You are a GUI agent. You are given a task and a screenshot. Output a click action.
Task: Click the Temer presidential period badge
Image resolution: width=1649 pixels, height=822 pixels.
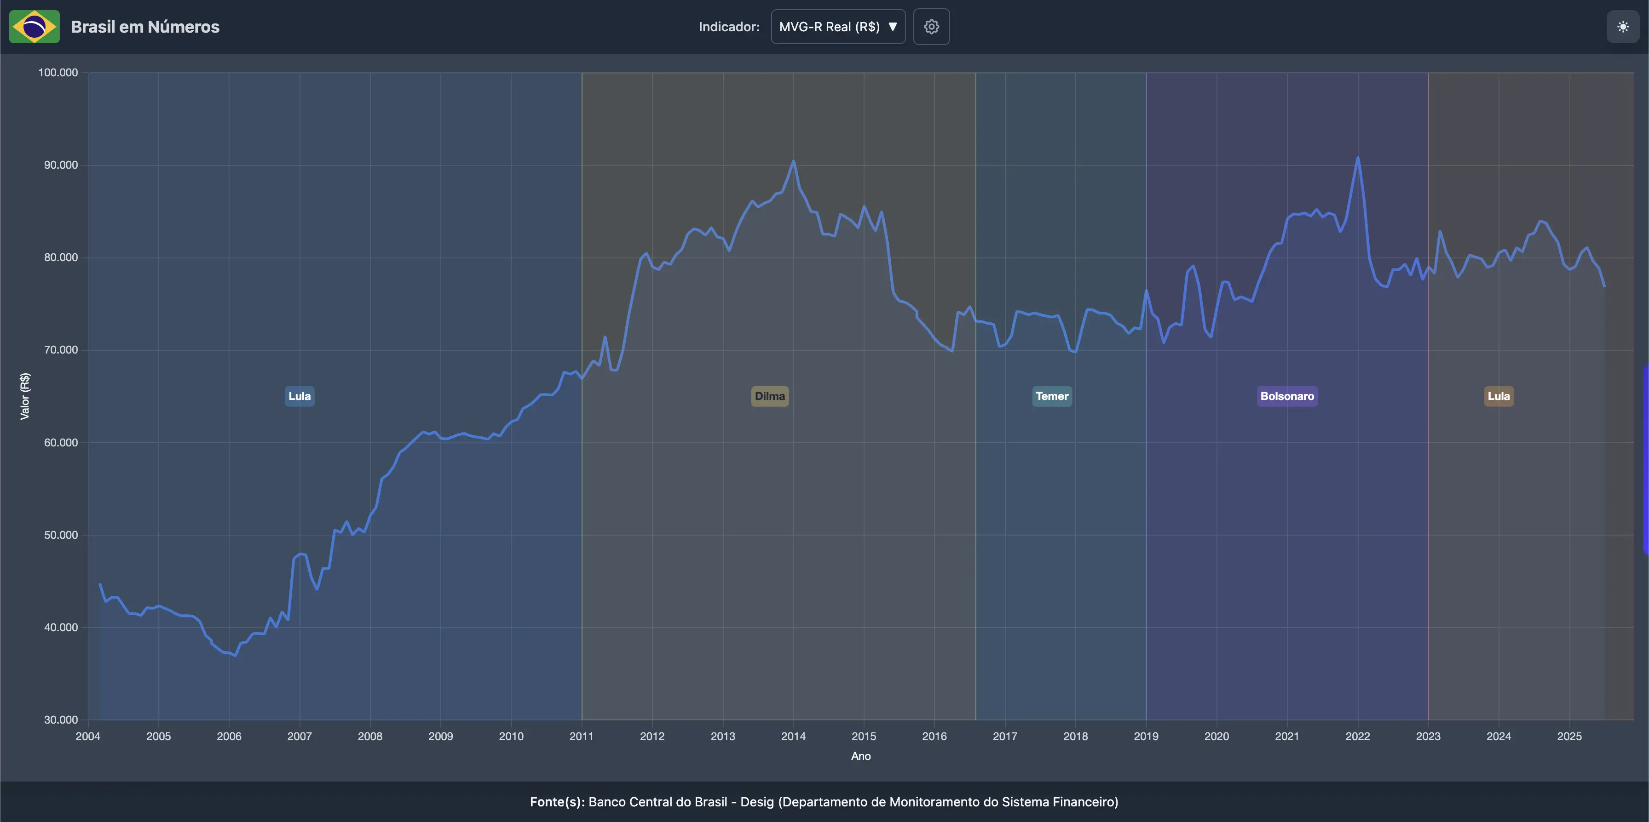point(1052,396)
